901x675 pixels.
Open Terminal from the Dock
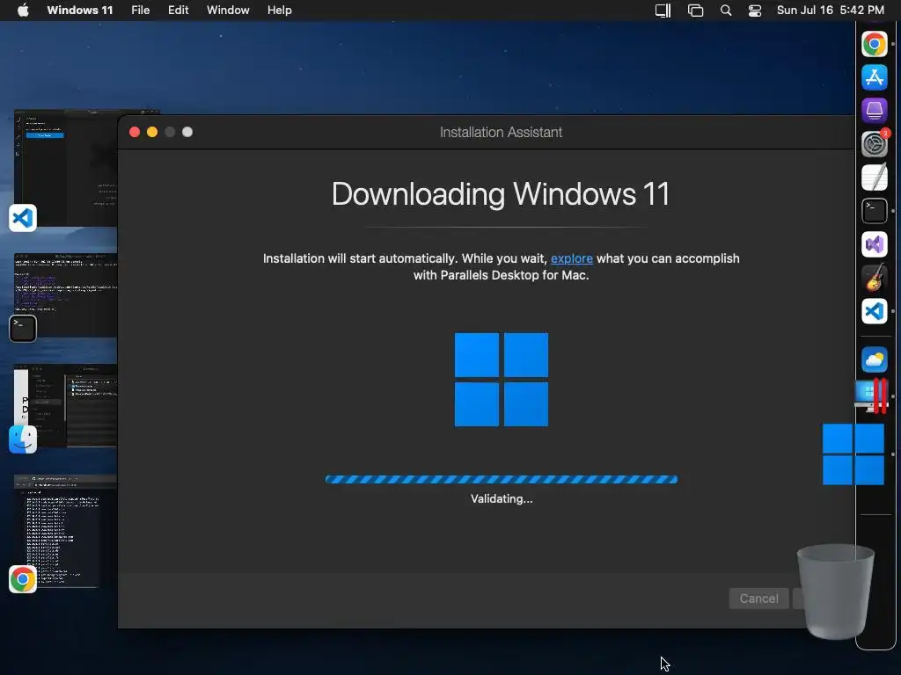click(x=874, y=211)
